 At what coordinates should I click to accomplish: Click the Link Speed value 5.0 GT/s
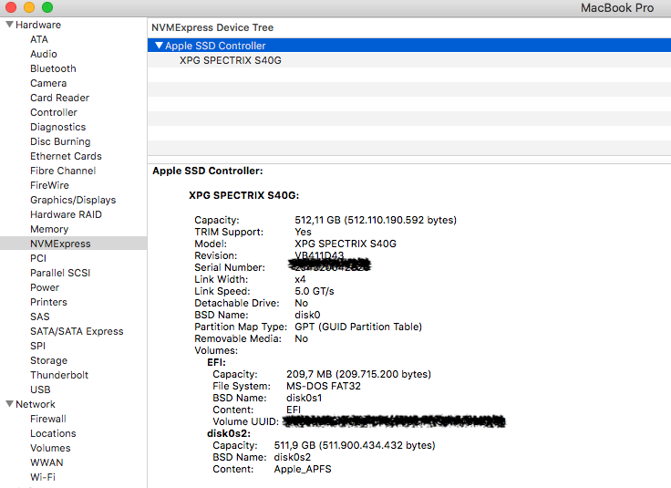(x=315, y=291)
